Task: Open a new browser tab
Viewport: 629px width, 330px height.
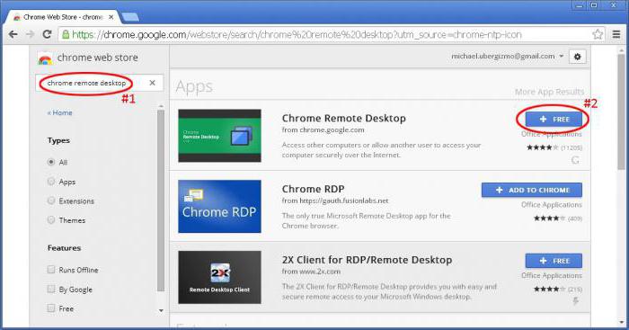Action: point(129,17)
